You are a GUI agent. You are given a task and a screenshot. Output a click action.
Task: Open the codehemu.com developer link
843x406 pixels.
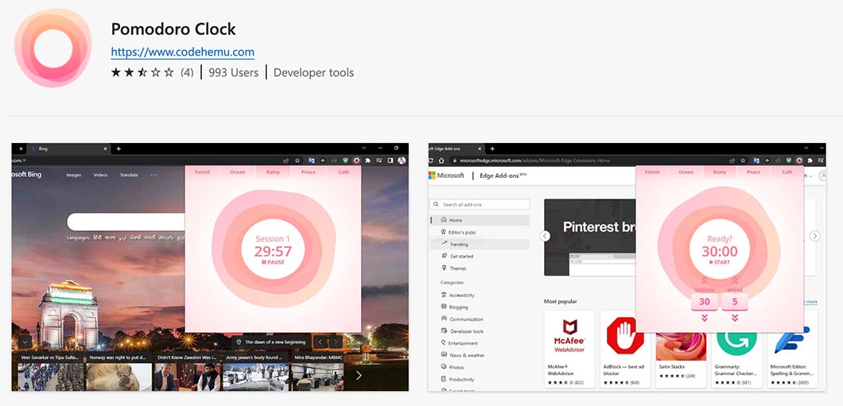tap(182, 52)
